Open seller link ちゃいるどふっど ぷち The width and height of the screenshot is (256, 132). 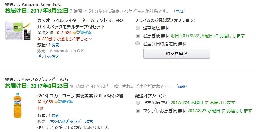[71, 121]
